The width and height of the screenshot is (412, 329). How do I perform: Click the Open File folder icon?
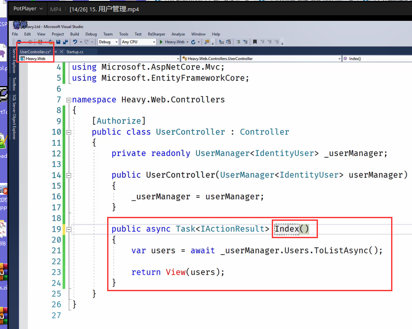[x=51, y=42]
